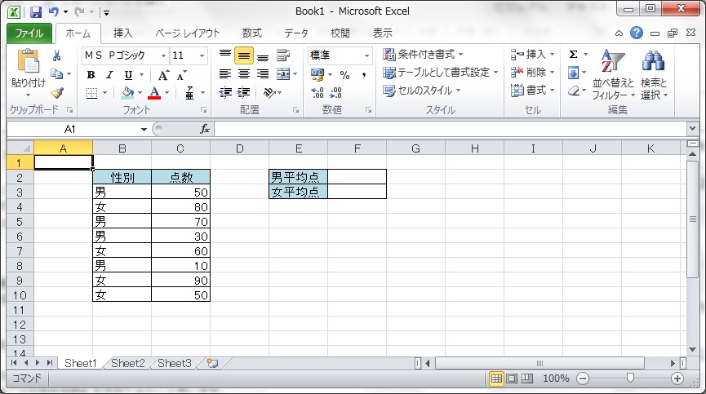Image resolution: width=706 pixels, height=394 pixels.
Task: Open セルのスタイル dropdown
Action: click(422, 91)
